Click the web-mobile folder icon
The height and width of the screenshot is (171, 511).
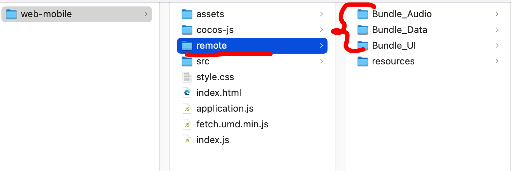pyautogui.click(x=11, y=14)
